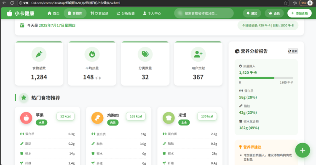
Task: Click the star icon beside 热门食物推荐
Action: [24, 98]
